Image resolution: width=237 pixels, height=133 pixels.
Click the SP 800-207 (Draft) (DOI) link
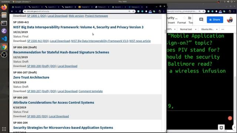42,91
